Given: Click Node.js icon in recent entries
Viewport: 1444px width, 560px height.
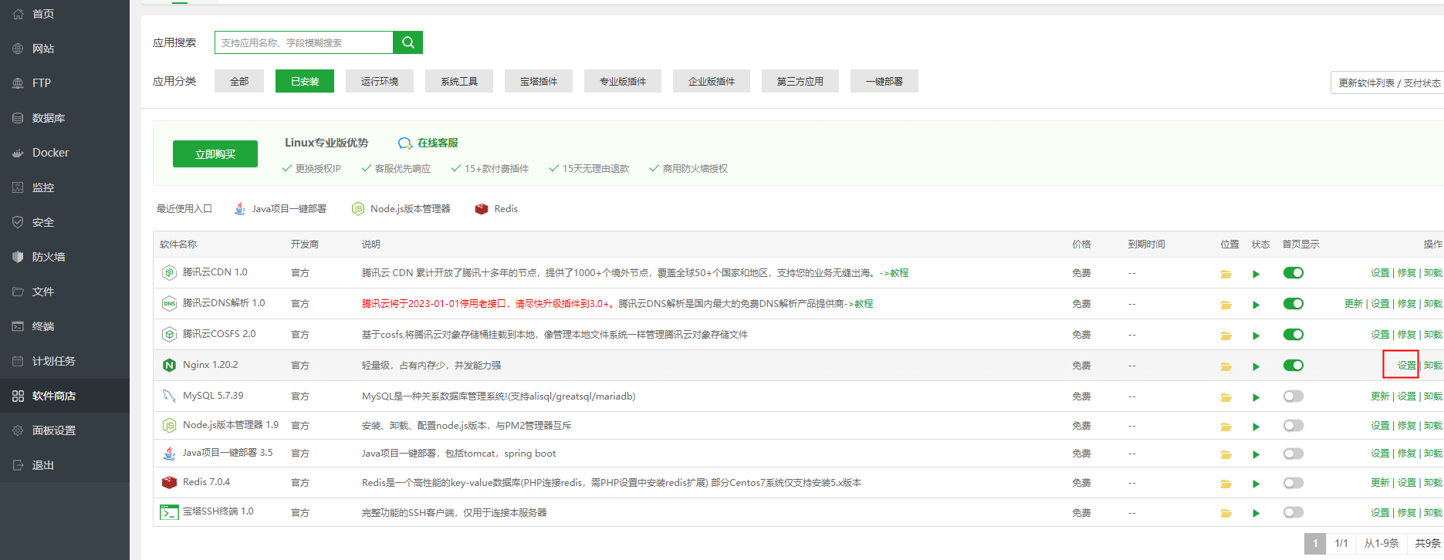Looking at the screenshot, I should pos(358,208).
